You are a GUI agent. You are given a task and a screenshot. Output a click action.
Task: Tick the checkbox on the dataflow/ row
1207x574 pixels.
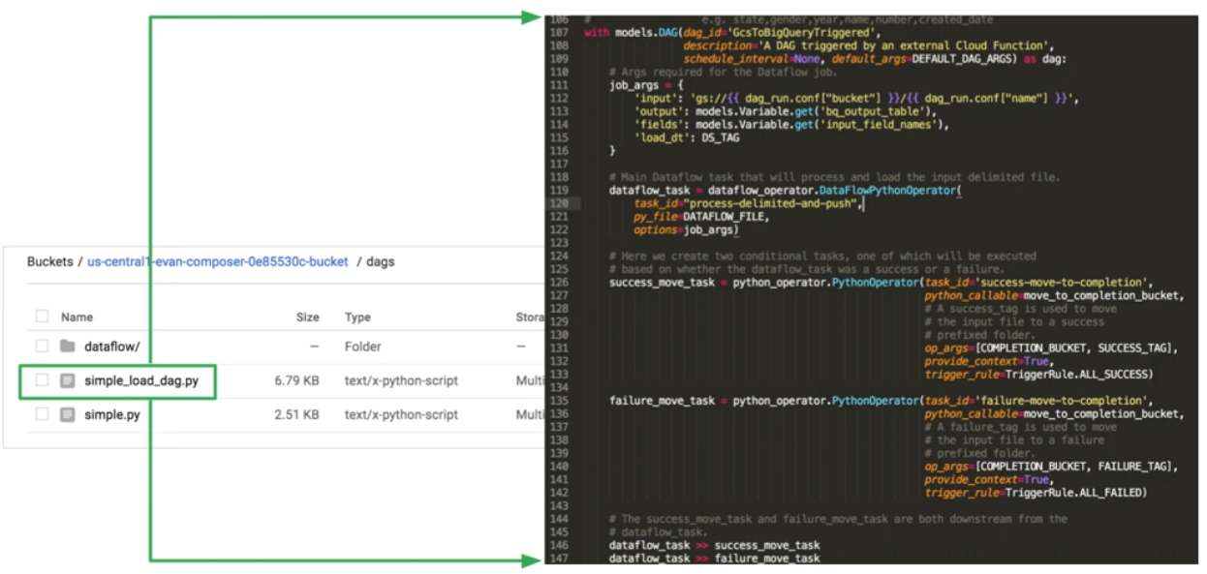pyautogui.click(x=40, y=346)
